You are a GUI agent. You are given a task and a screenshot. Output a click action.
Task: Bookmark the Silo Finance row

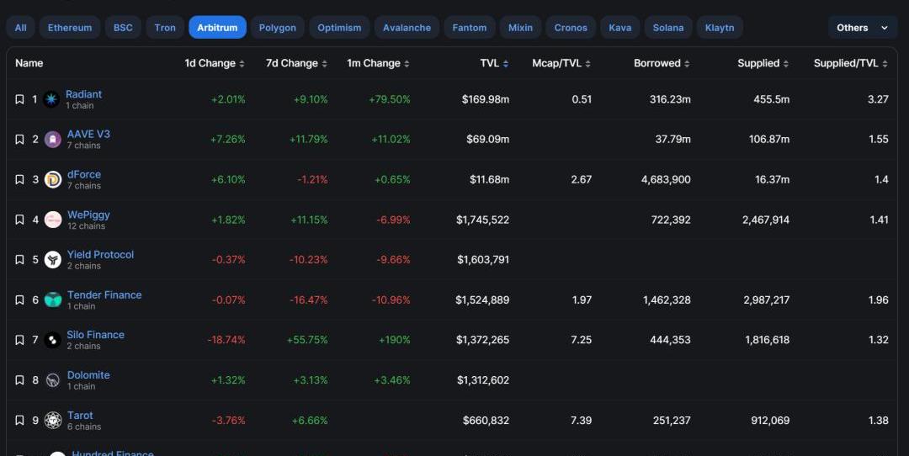click(x=19, y=340)
